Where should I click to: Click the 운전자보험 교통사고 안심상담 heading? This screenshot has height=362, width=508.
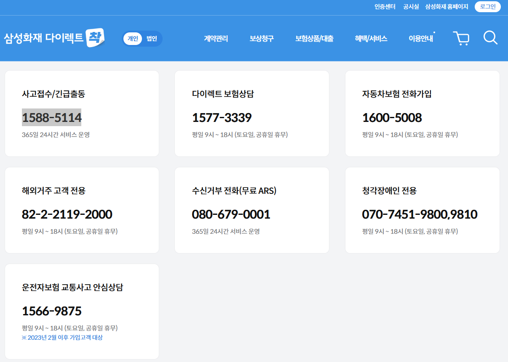tap(73, 288)
